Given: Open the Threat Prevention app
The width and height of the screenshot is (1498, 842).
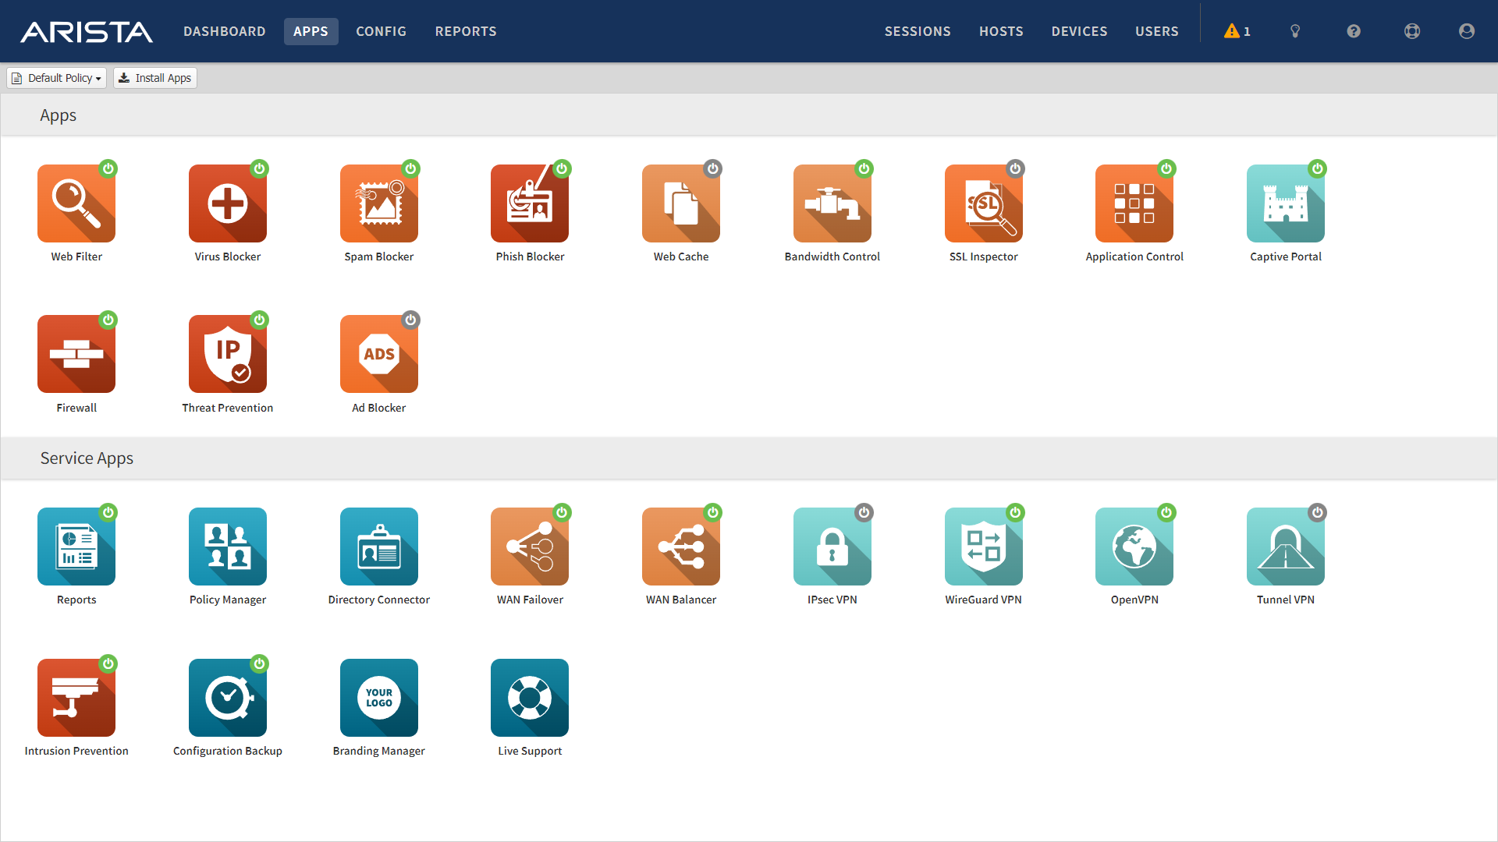Looking at the screenshot, I should tap(228, 354).
